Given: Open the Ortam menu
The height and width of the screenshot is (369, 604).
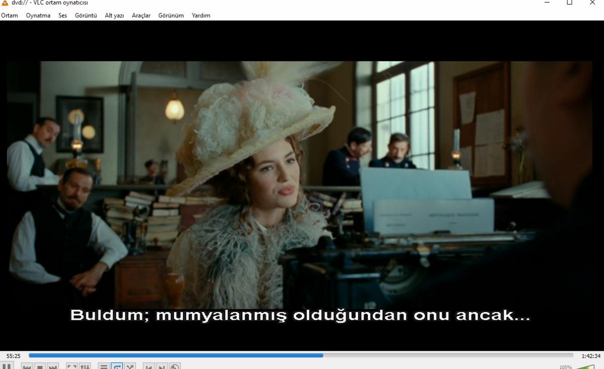Looking at the screenshot, I should pos(10,16).
